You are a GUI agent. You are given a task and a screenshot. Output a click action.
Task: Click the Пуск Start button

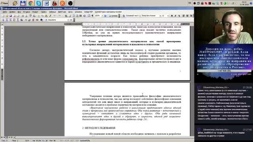(4, 3)
